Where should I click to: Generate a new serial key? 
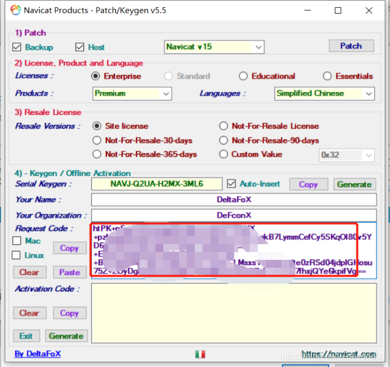pyautogui.click(x=354, y=184)
